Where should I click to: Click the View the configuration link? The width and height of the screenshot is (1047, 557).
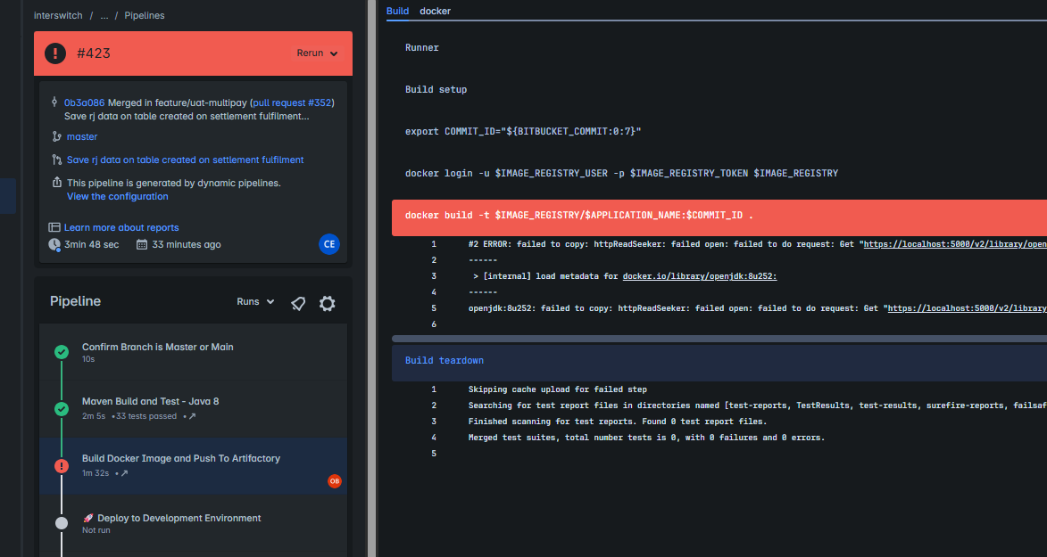pos(117,196)
